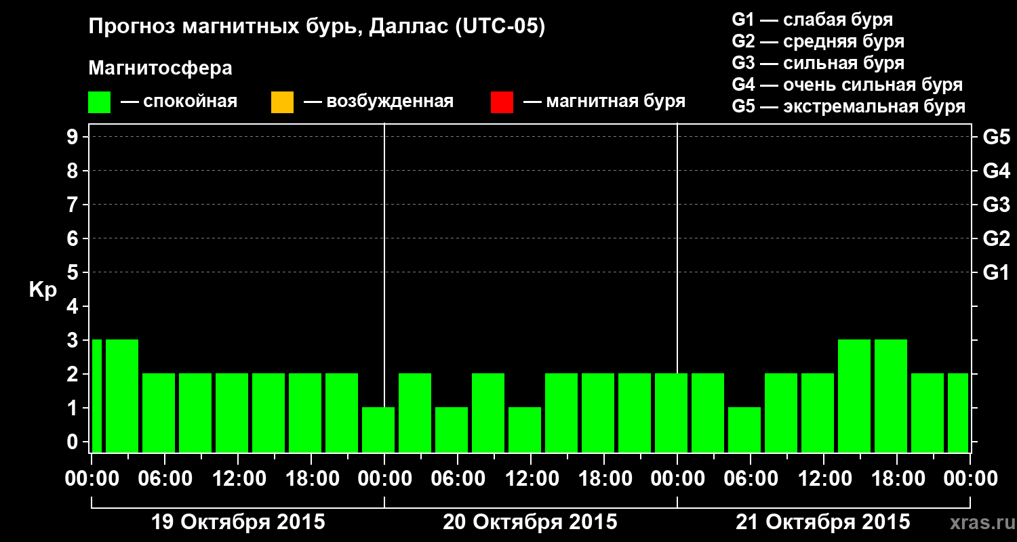Click the Kp 1 bar straddling midnight between 19 and 20 October

coord(378,430)
